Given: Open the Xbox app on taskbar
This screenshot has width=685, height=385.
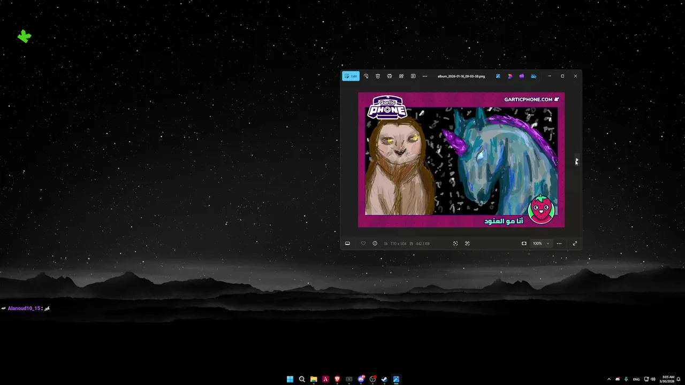Looking at the screenshot, I should 349,379.
